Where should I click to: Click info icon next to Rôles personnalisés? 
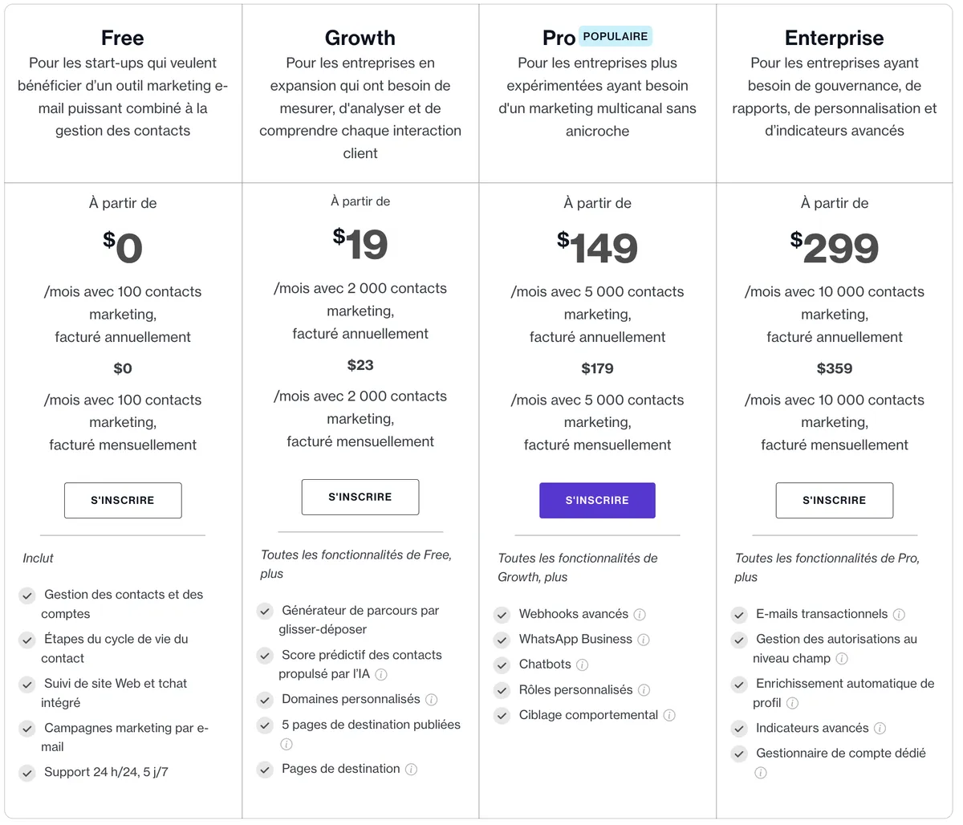tap(644, 690)
